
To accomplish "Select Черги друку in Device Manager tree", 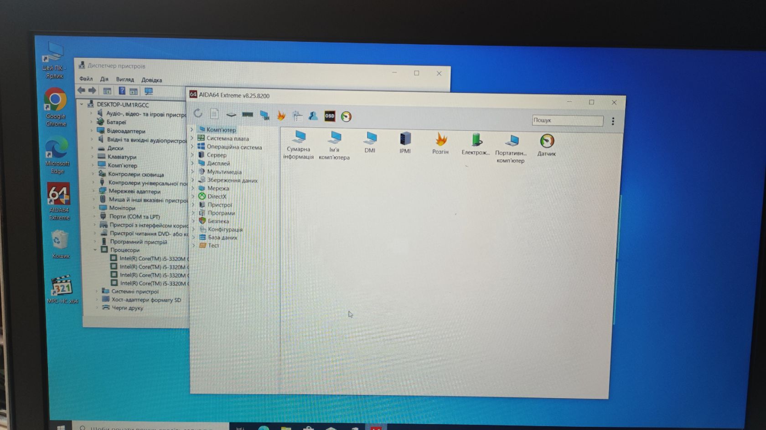I will pos(128,308).
